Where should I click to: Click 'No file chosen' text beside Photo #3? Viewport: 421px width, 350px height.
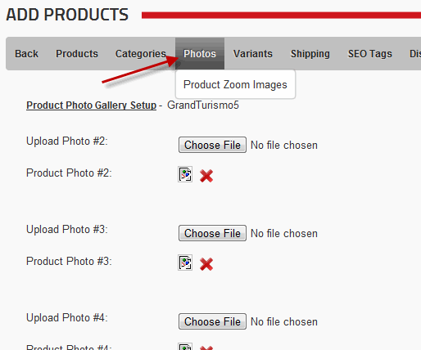click(x=284, y=233)
